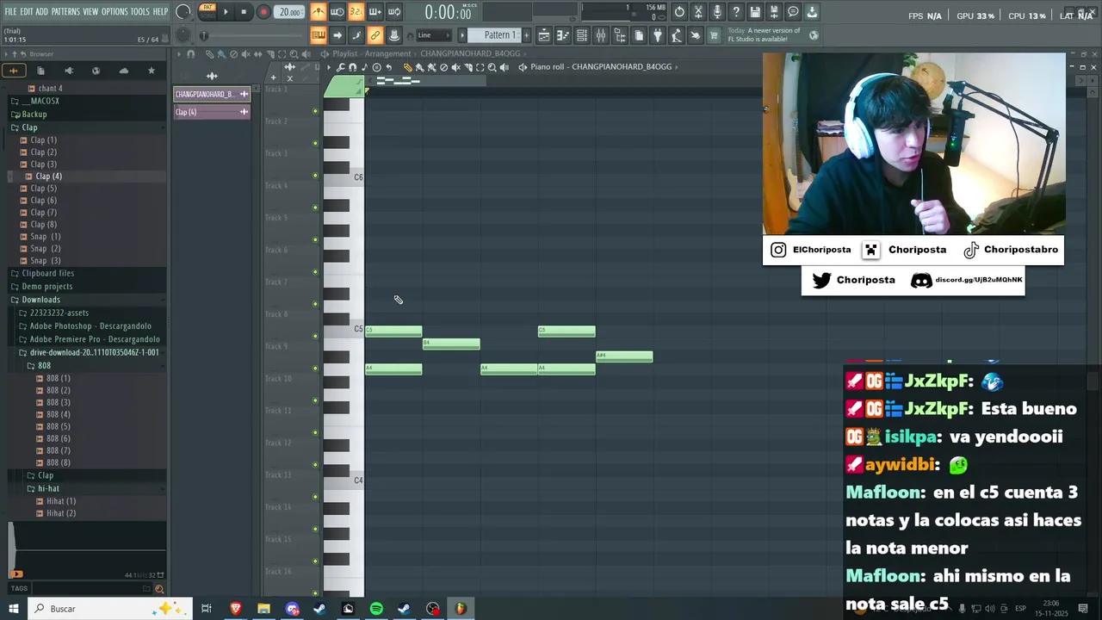
Task: Open the Channel rack view icon
Action: tap(582, 35)
